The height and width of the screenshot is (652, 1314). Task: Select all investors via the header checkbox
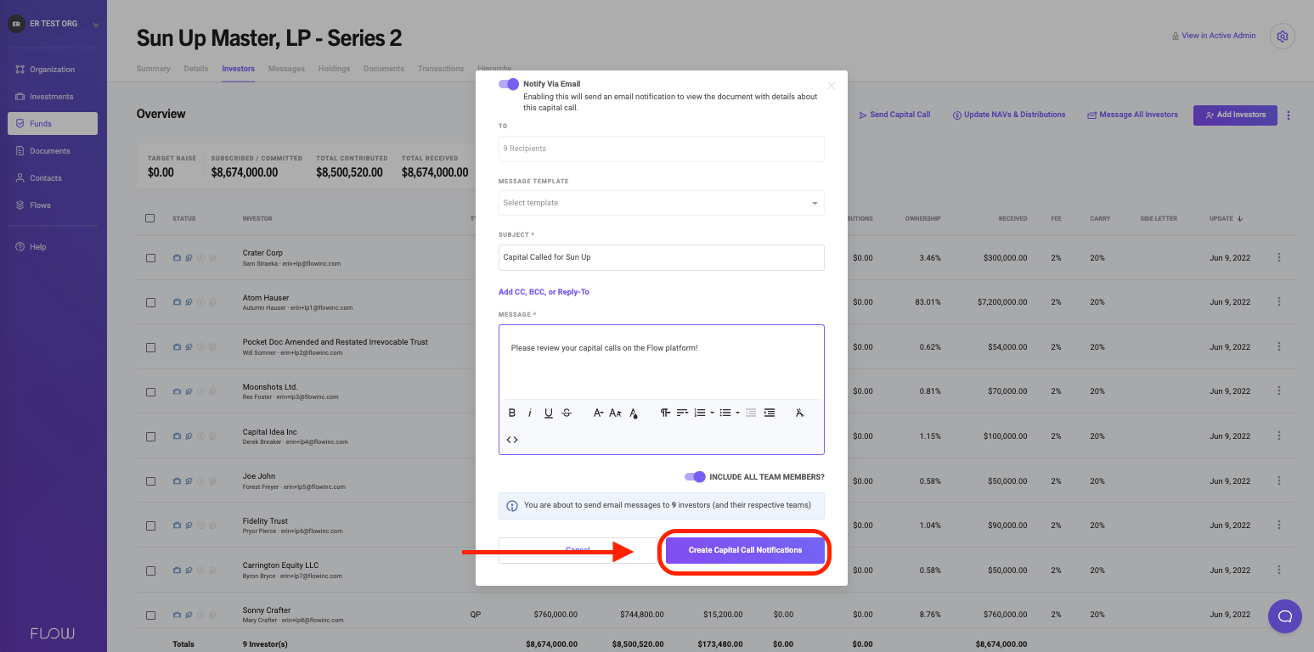[150, 218]
